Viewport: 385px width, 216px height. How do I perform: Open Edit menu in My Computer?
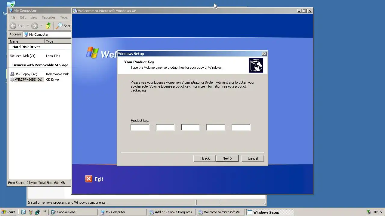pyautogui.click(x=23, y=17)
